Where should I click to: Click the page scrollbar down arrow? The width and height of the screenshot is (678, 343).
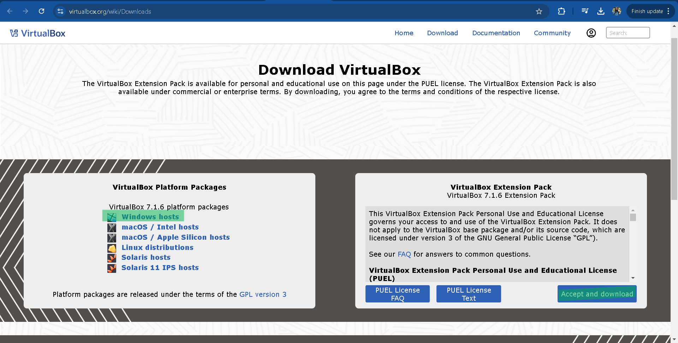(x=674, y=339)
